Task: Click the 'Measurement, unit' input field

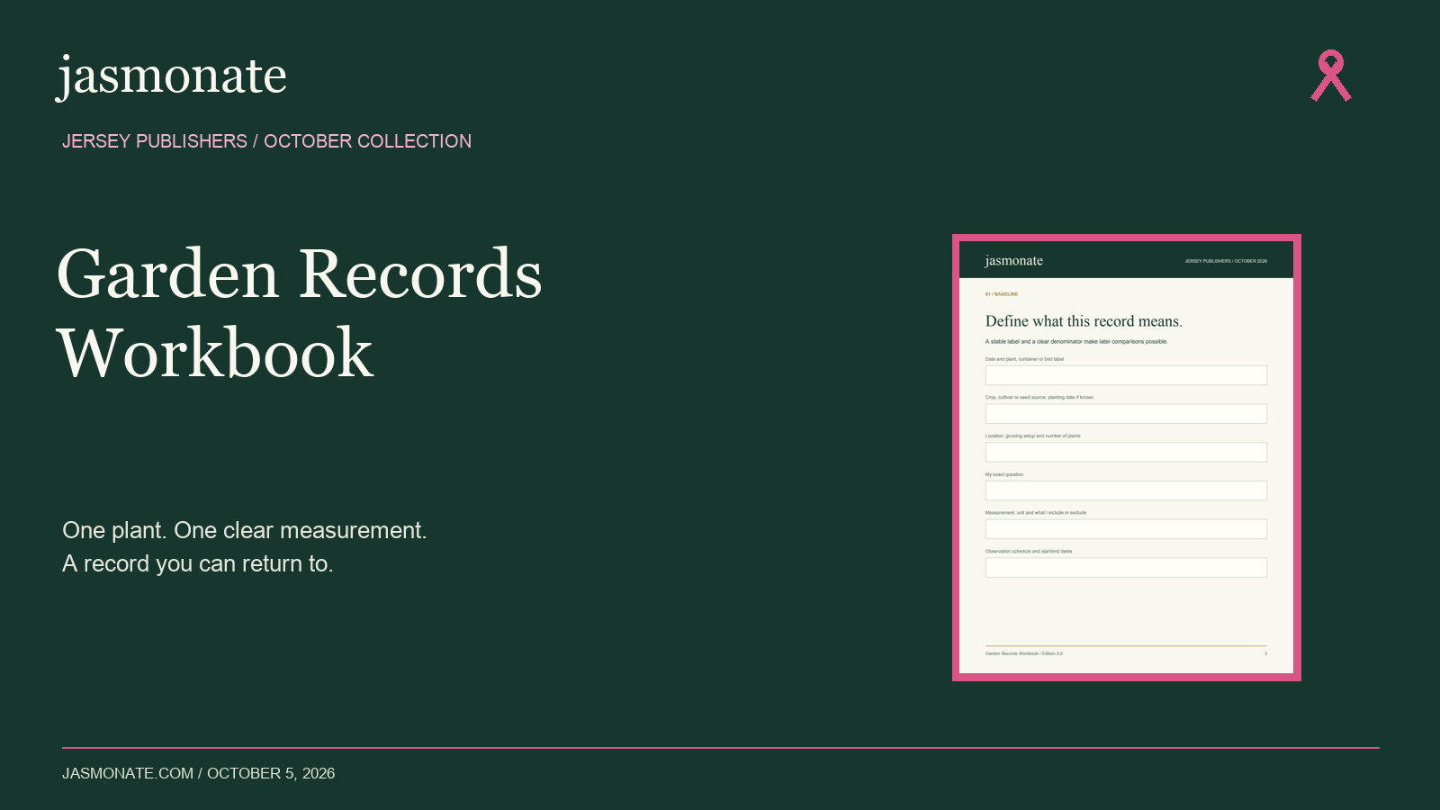Action: (x=1126, y=529)
